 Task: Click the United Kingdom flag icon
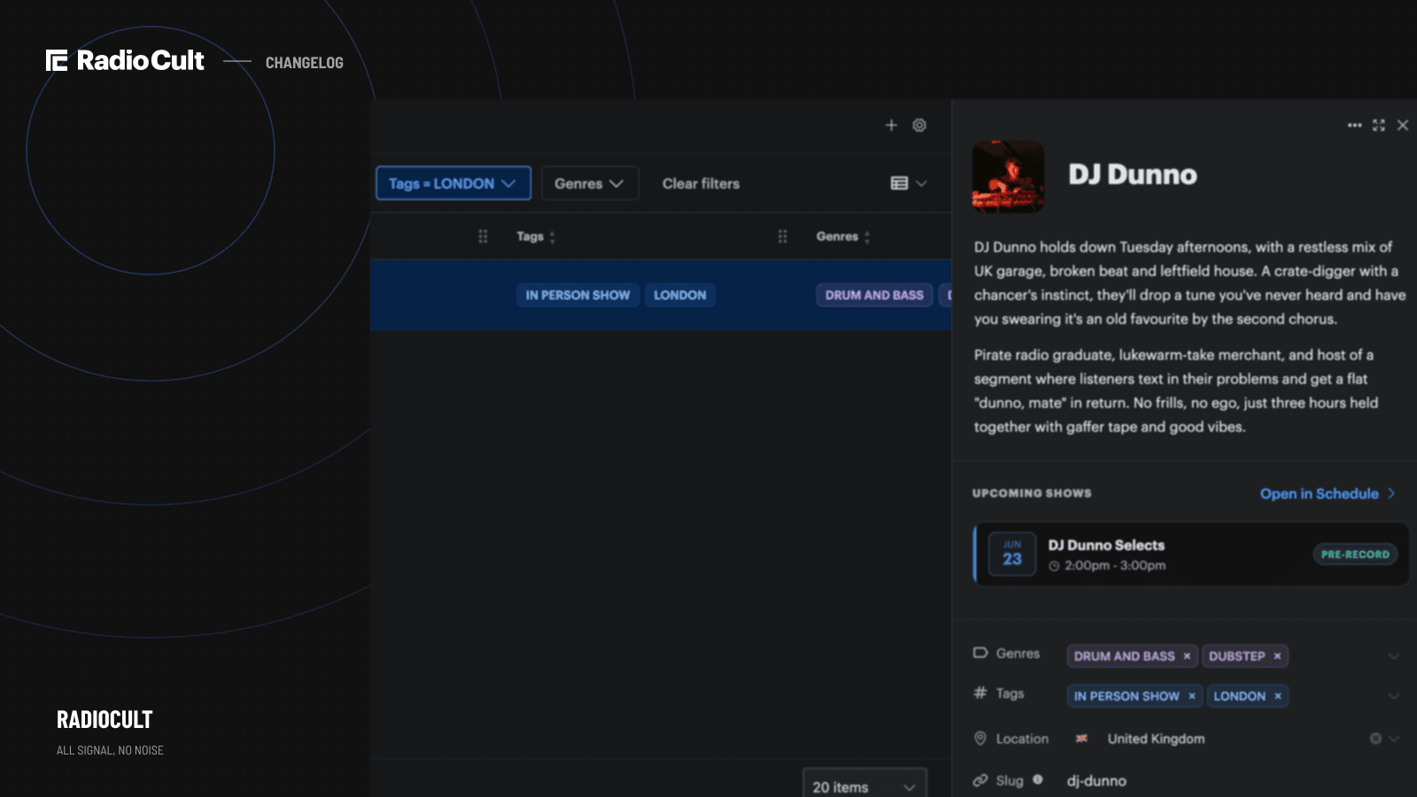coord(1081,739)
